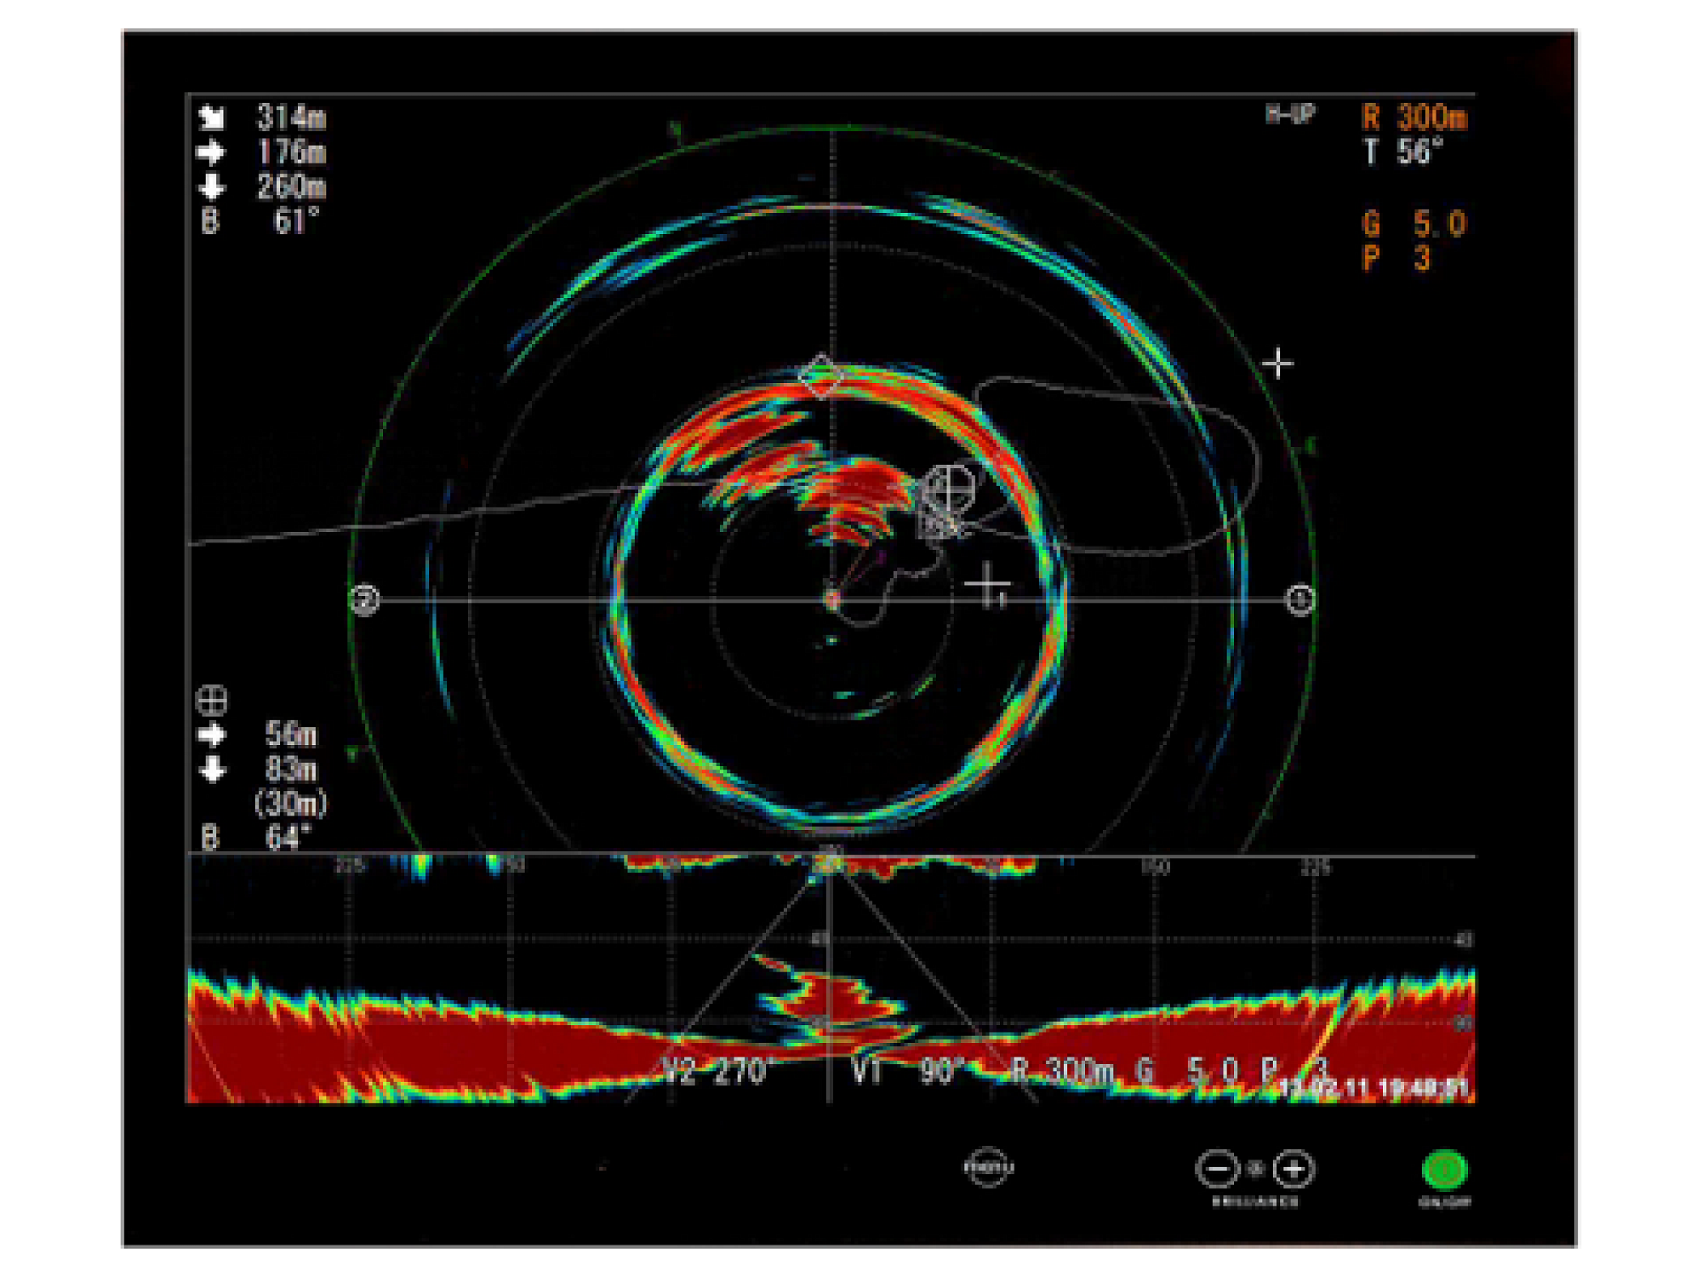The width and height of the screenshot is (1702, 1277).
Task: Click the small plus cursor in the upper right
Action: pos(1277,364)
